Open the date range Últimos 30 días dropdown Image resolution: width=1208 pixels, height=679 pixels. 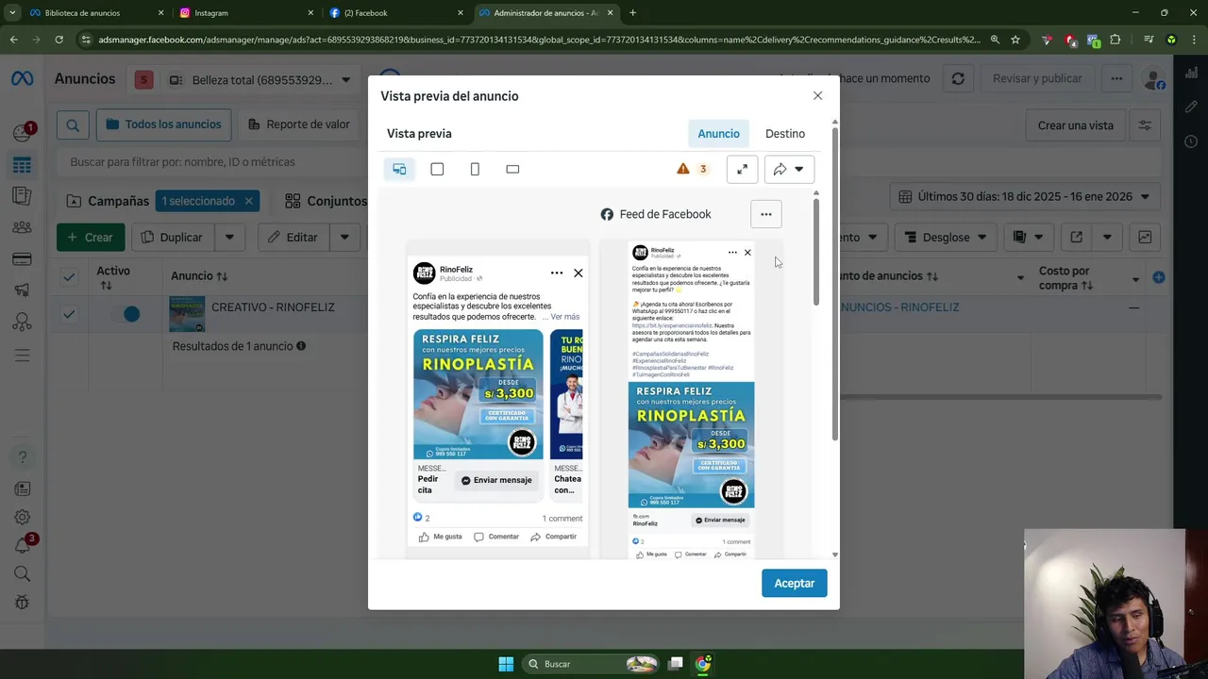pyautogui.click(x=1024, y=196)
